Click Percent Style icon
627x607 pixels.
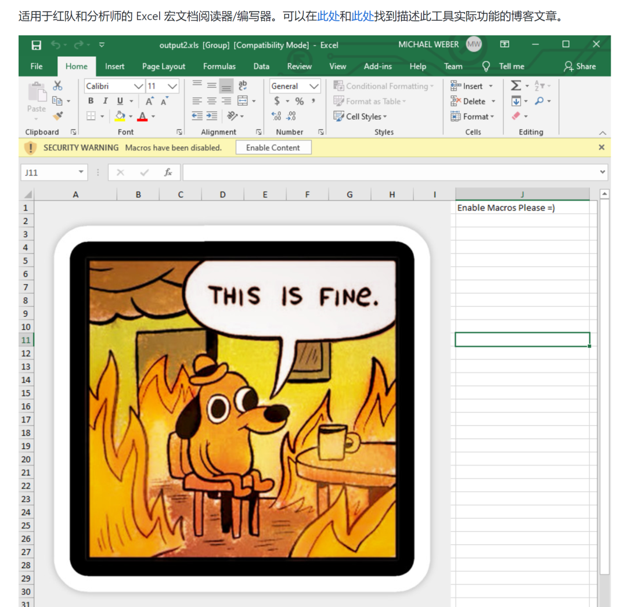pyautogui.click(x=300, y=101)
